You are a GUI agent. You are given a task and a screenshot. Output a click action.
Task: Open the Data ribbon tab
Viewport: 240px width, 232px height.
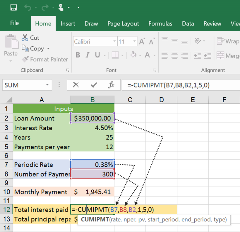(188, 23)
